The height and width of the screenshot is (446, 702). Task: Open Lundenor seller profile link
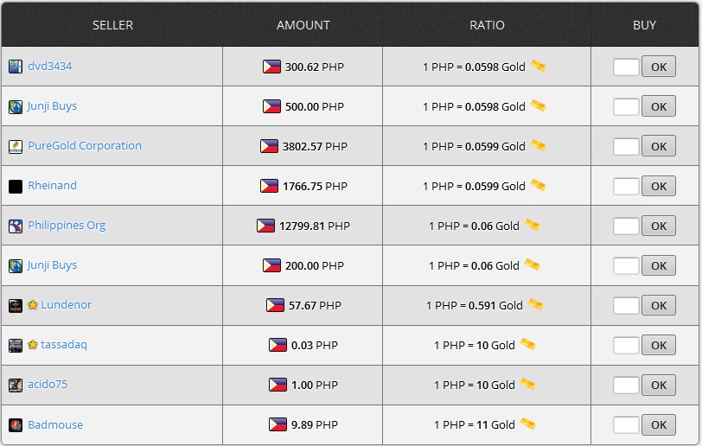[x=66, y=305]
